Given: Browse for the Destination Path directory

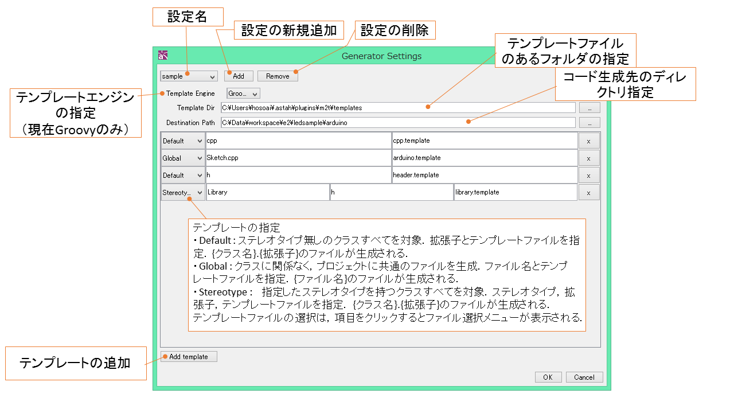Looking at the screenshot, I should point(589,122).
